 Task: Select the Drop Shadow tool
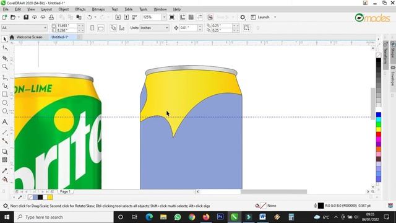pyautogui.click(x=4, y=151)
